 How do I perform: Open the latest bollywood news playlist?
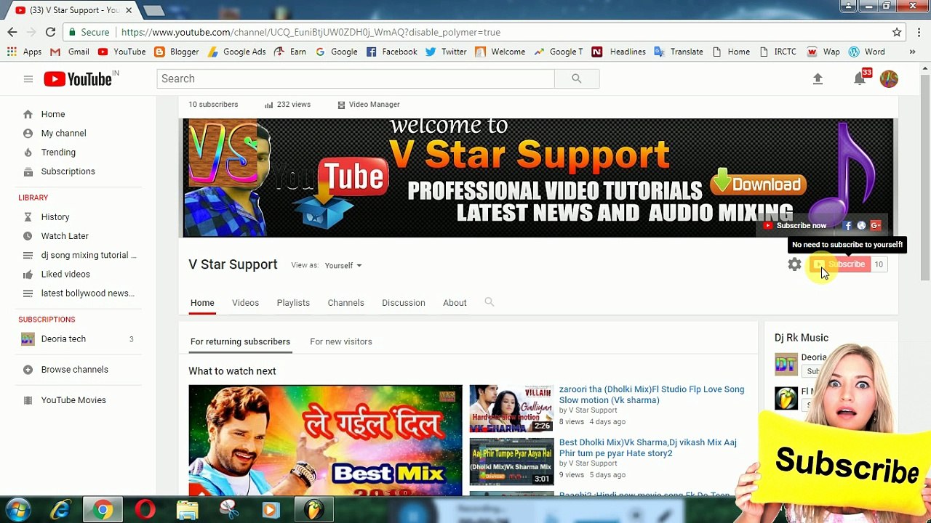pos(87,293)
